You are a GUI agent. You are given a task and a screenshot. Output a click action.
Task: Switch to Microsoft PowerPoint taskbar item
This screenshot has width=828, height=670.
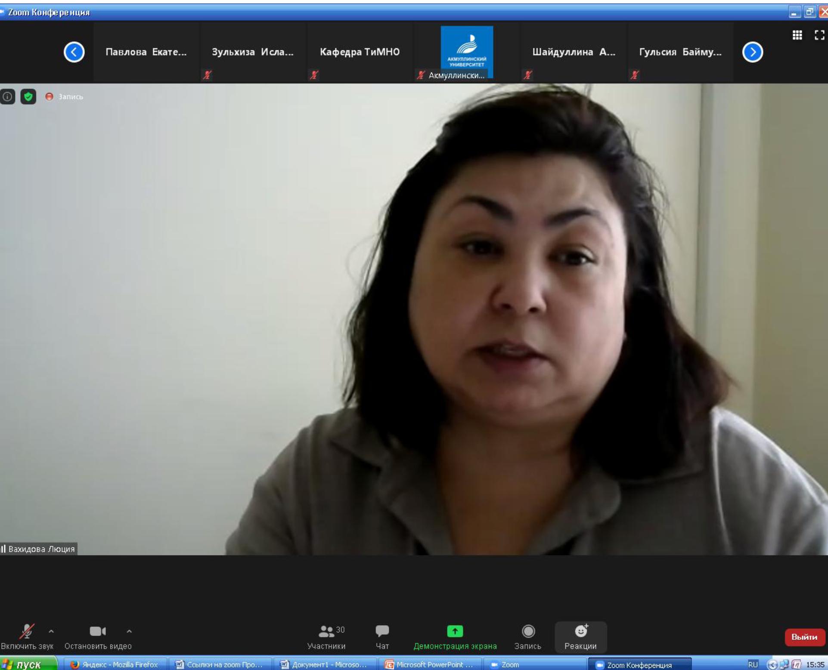429,664
